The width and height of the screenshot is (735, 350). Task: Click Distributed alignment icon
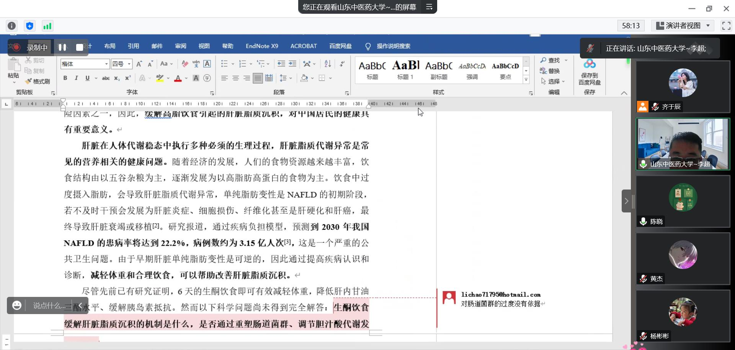pos(269,78)
